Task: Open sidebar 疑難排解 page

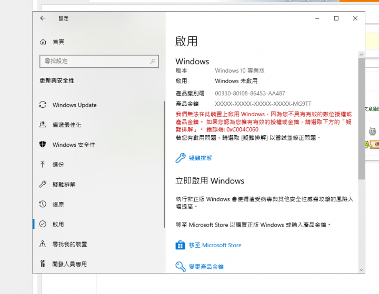Action: 64,185
